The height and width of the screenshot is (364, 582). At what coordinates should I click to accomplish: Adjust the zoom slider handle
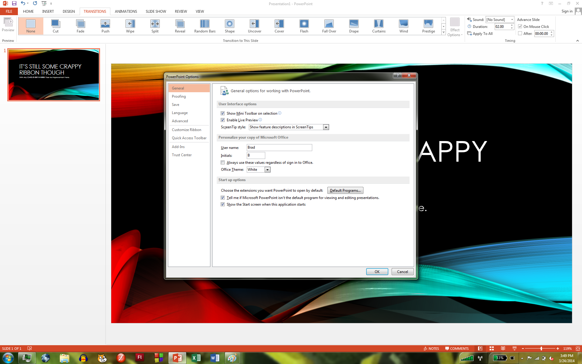coord(541,349)
